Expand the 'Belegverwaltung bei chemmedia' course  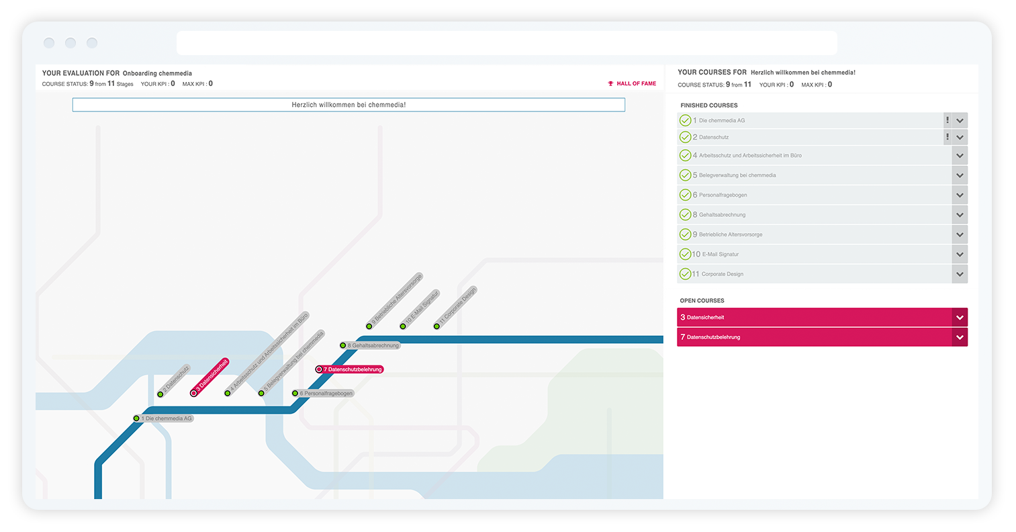tap(960, 175)
